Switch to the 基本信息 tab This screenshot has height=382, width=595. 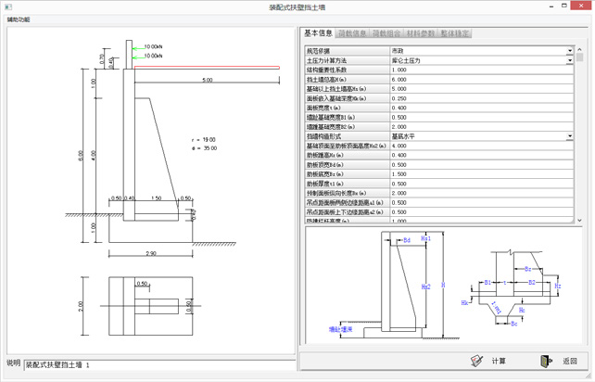click(318, 34)
